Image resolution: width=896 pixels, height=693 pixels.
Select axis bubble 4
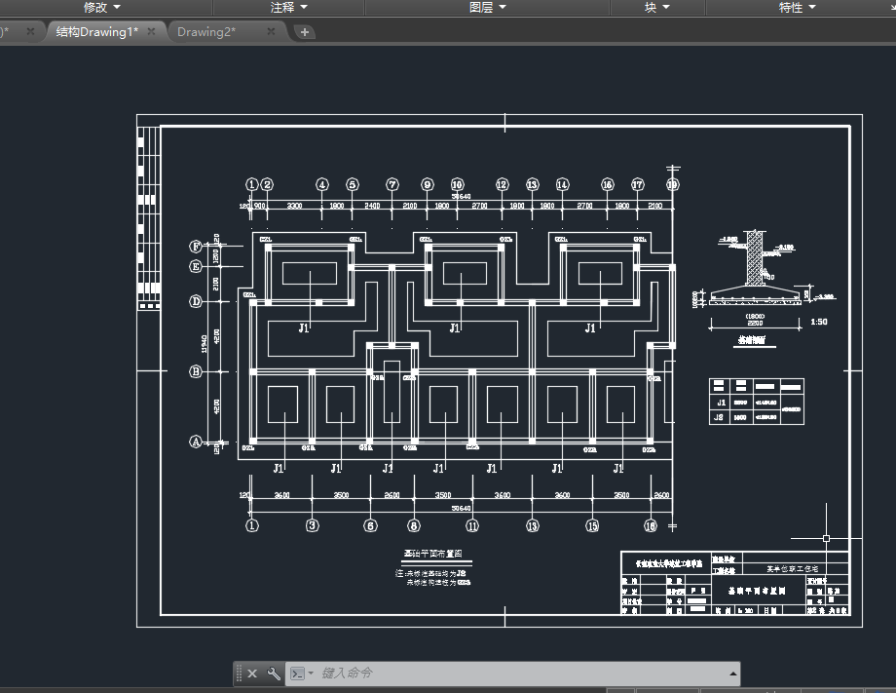(322, 184)
